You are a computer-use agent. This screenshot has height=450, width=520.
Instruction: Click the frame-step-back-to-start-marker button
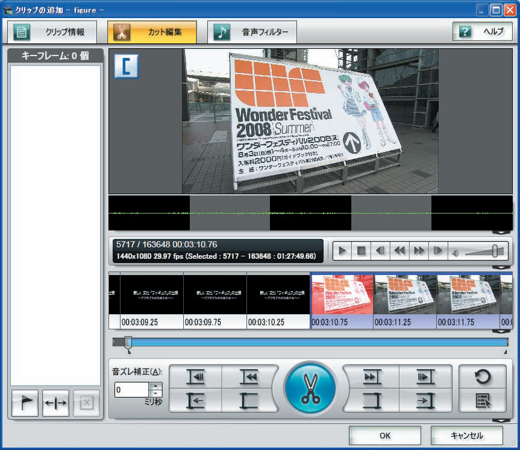[196, 376]
